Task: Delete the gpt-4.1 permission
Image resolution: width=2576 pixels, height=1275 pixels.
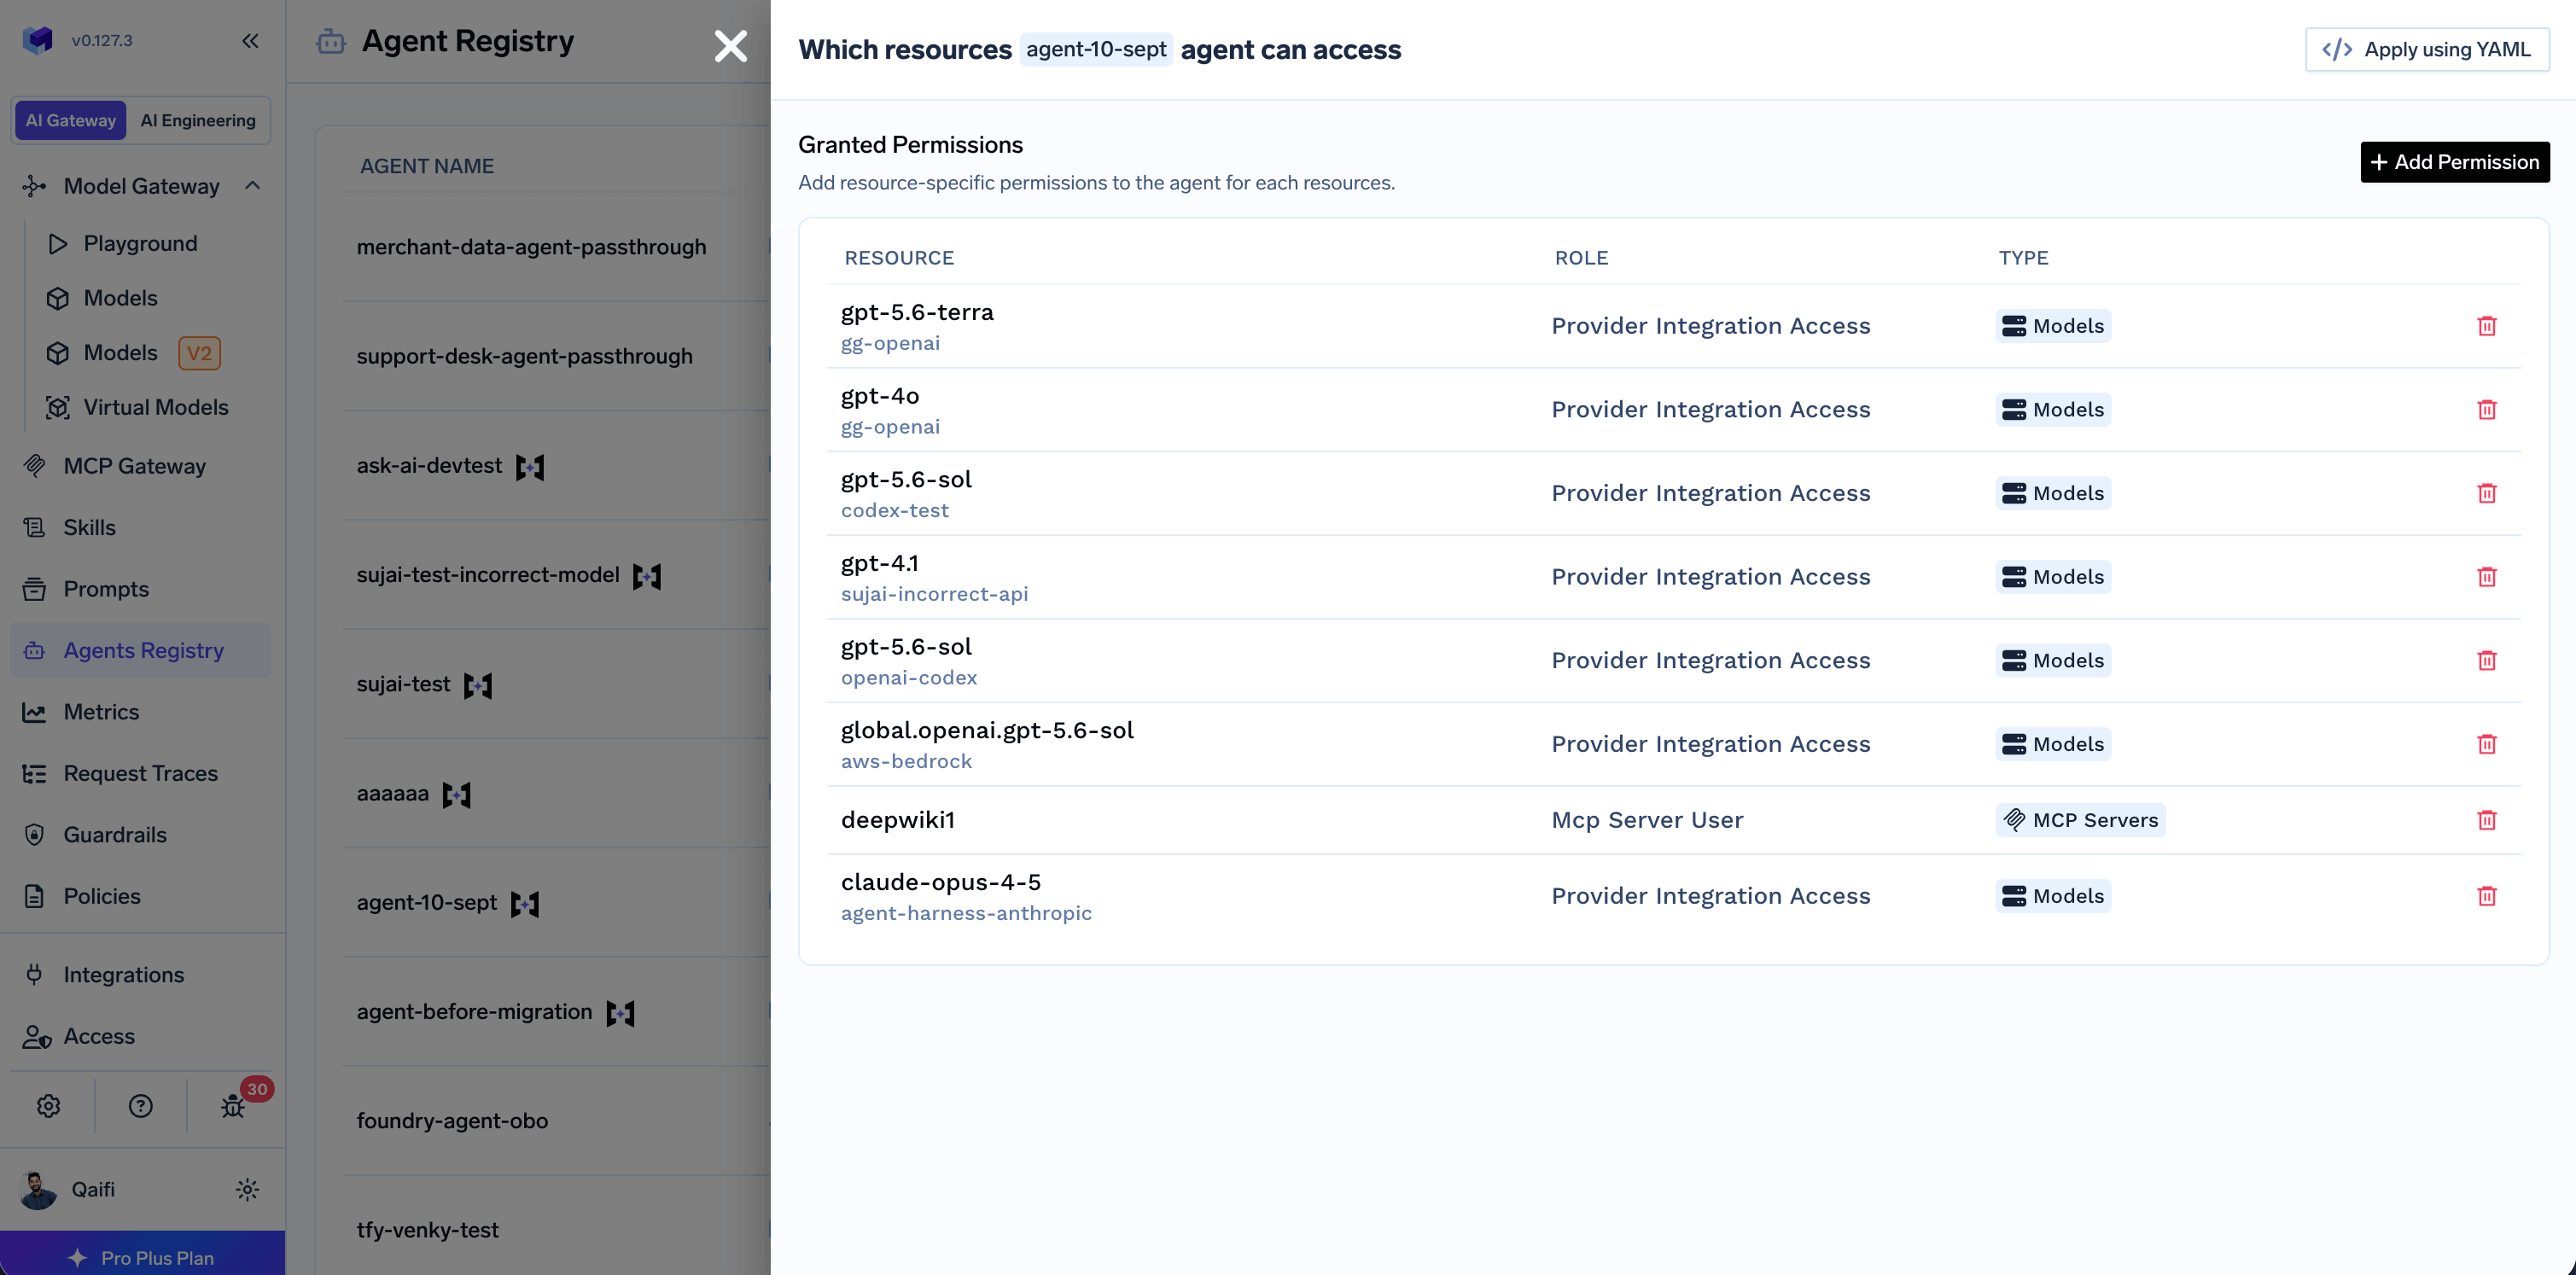Action: [x=2486, y=577]
